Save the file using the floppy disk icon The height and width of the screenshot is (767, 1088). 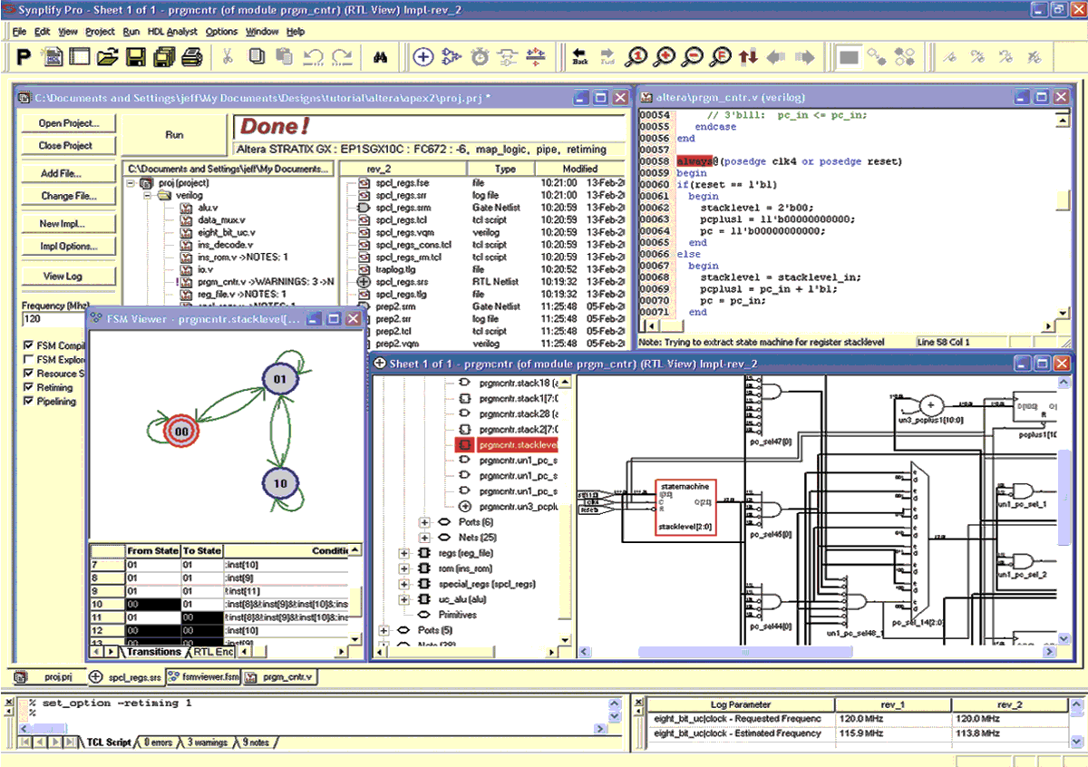click(136, 57)
